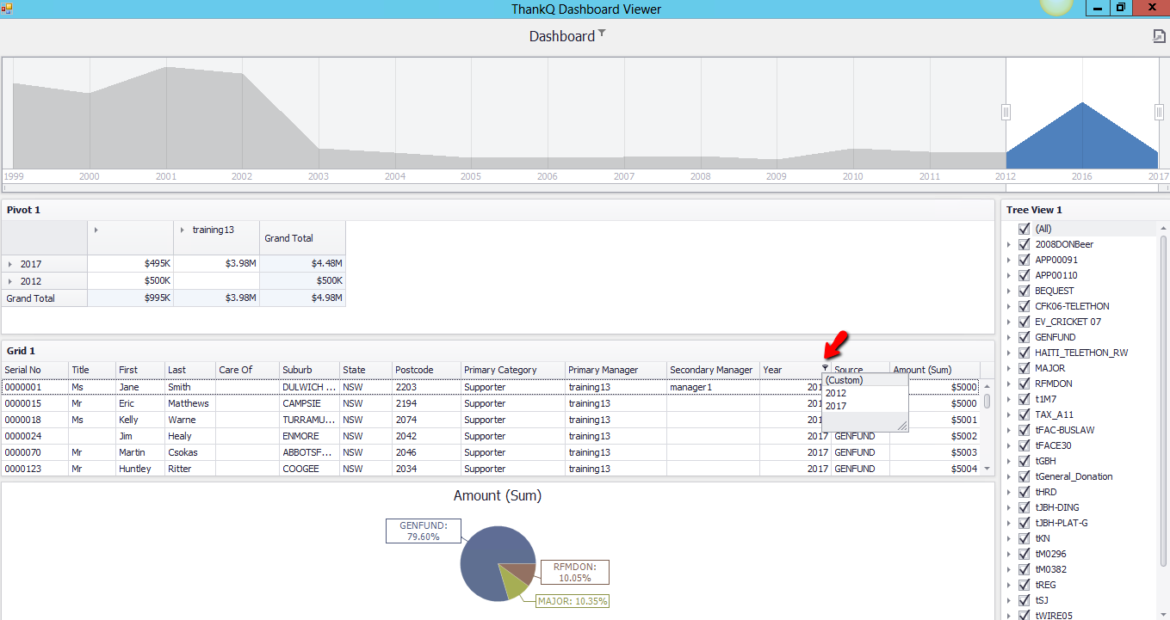Uncheck the TAX_A11 checkbox
1170x620 pixels.
(1024, 414)
